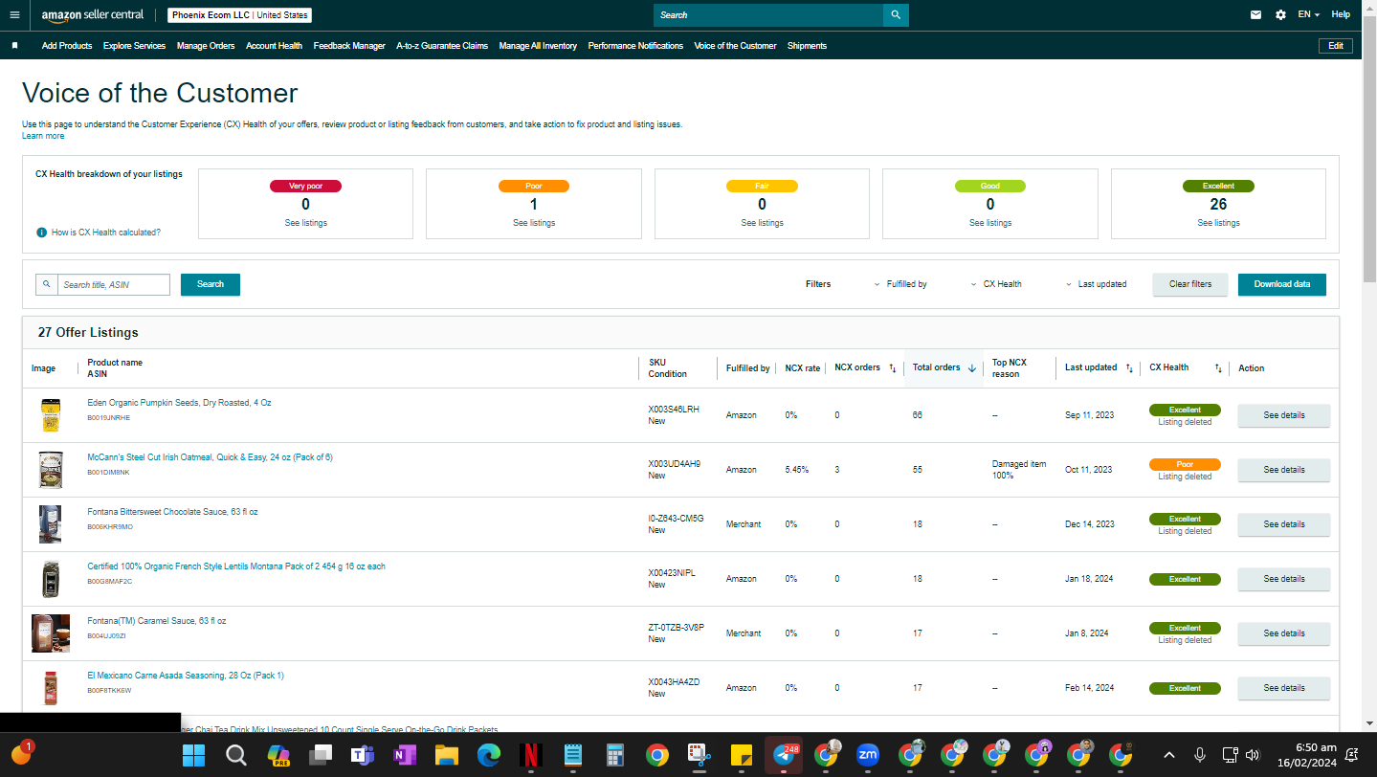Open Manage All Inventory menu item
Image resolution: width=1377 pixels, height=777 pixels.
[x=538, y=46]
